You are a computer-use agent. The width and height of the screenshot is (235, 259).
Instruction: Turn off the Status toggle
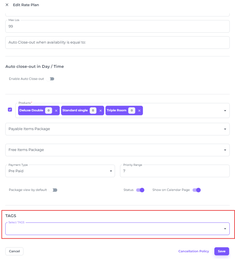pyautogui.click(x=140, y=190)
